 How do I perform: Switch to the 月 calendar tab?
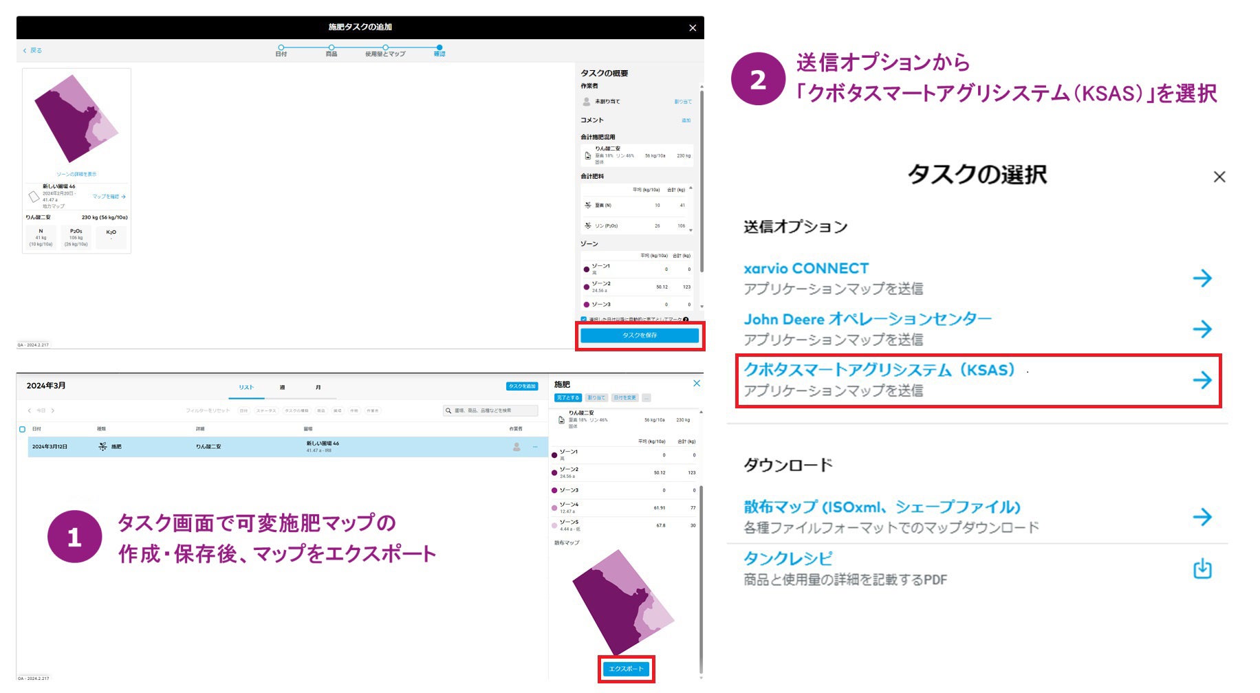pyautogui.click(x=318, y=387)
